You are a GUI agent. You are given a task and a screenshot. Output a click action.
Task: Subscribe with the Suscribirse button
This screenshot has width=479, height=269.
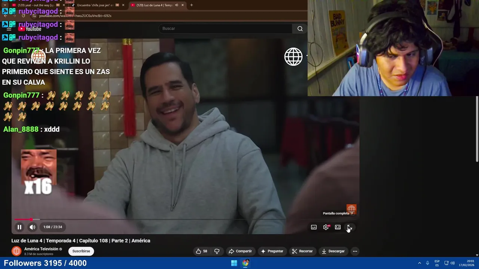coord(81,251)
